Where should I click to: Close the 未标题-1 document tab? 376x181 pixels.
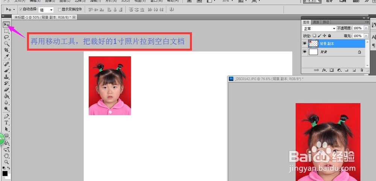(x=74, y=17)
